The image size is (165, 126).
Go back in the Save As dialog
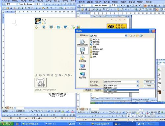(131, 36)
